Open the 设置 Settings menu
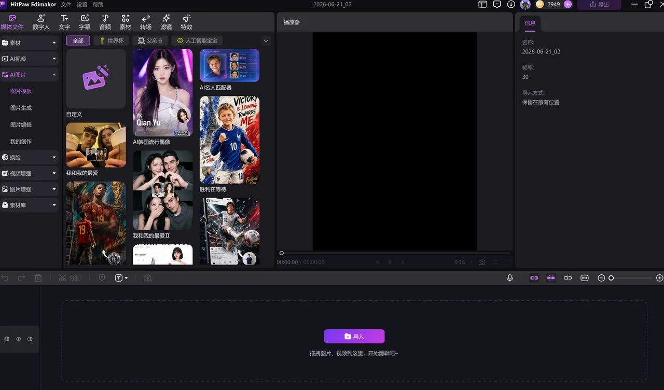Viewport: 664px width, 390px height. (82, 4)
